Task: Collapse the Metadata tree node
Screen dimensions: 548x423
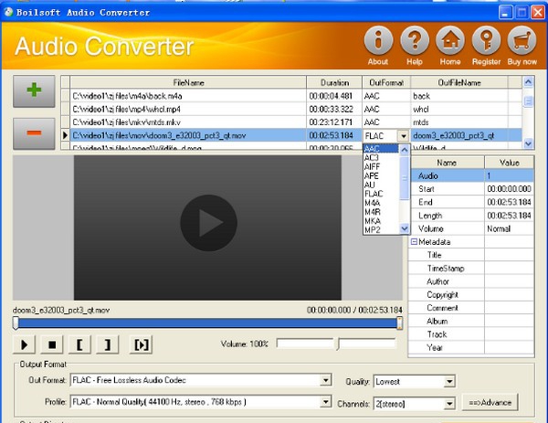Action: pos(414,241)
